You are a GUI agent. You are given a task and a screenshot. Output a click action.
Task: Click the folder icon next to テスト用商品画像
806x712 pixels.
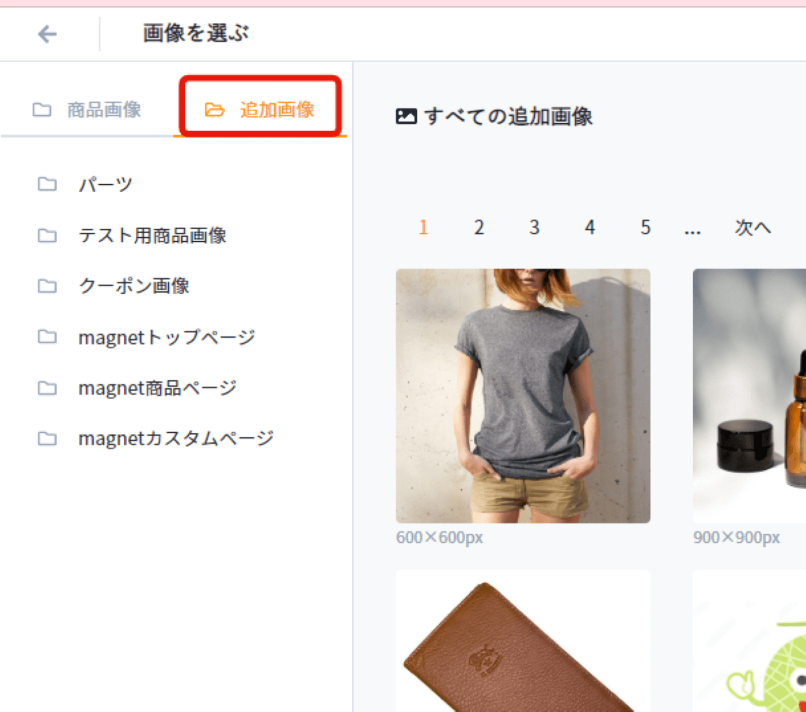pyautogui.click(x=47, y=235)
